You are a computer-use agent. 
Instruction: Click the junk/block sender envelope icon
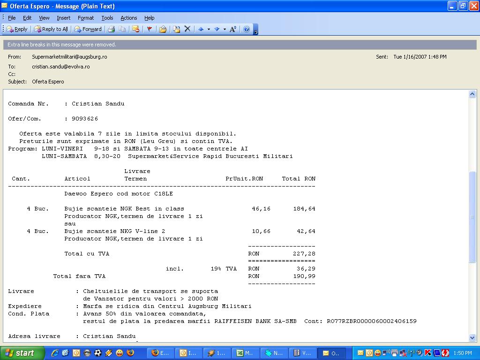(135, 29)
